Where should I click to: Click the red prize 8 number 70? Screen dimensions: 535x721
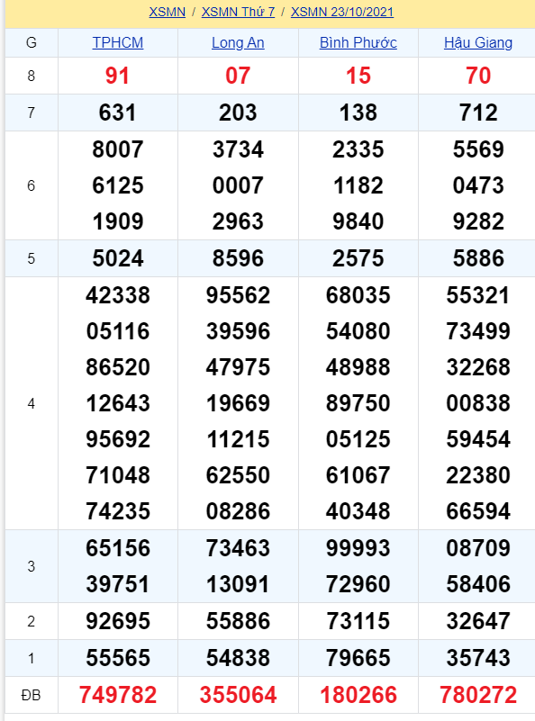[x=478, y=76]
